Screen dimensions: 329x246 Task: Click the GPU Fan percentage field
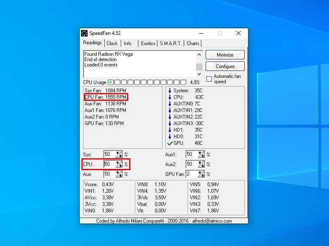click(192, 174)
